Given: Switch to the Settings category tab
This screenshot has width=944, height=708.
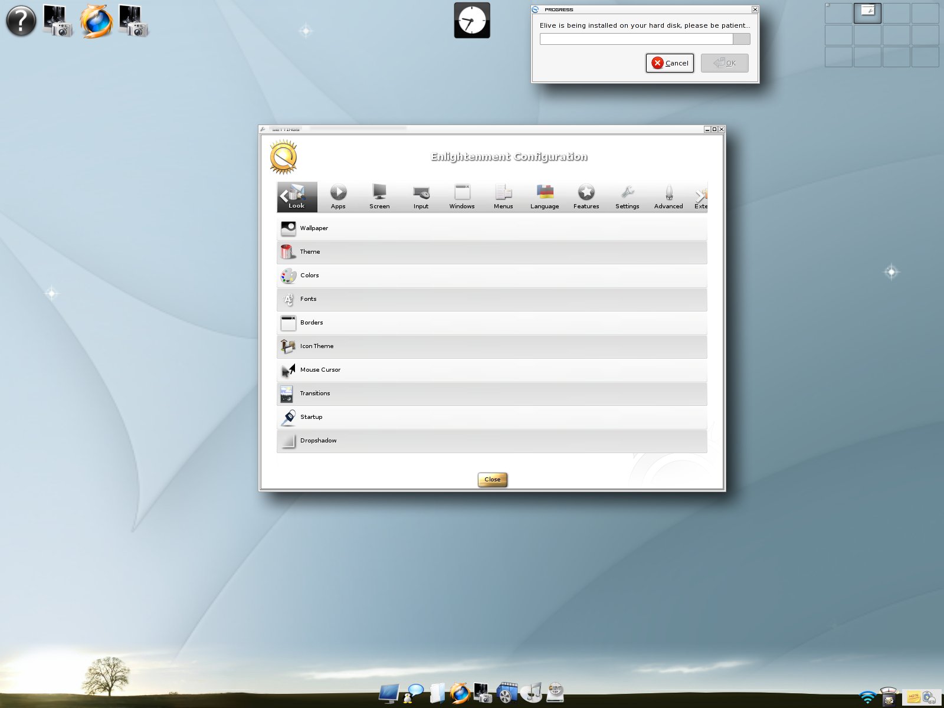Looking at the screenshot, I should pos(627,196).
